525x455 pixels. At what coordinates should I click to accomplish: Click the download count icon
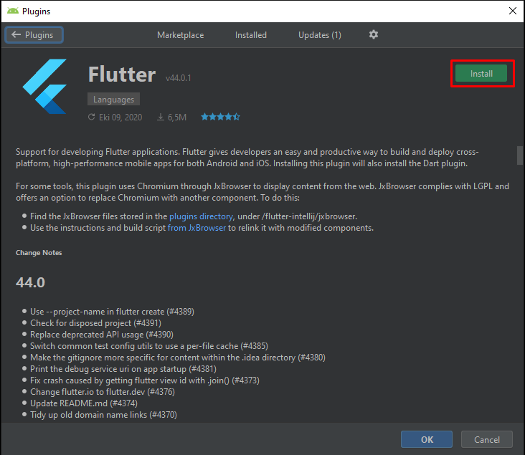(161, 117)
